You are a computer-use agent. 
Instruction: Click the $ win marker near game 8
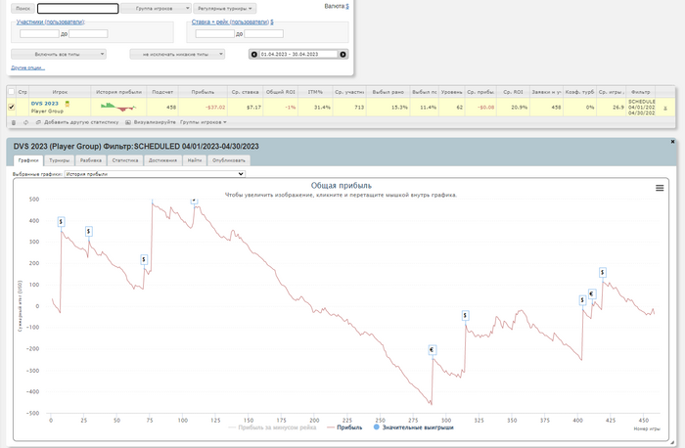coord(61,221)
